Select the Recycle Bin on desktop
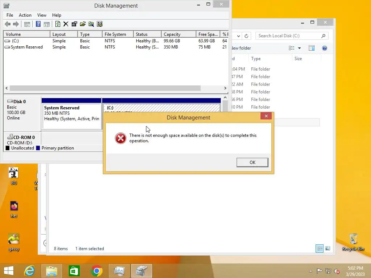 (x=353, y=242)
